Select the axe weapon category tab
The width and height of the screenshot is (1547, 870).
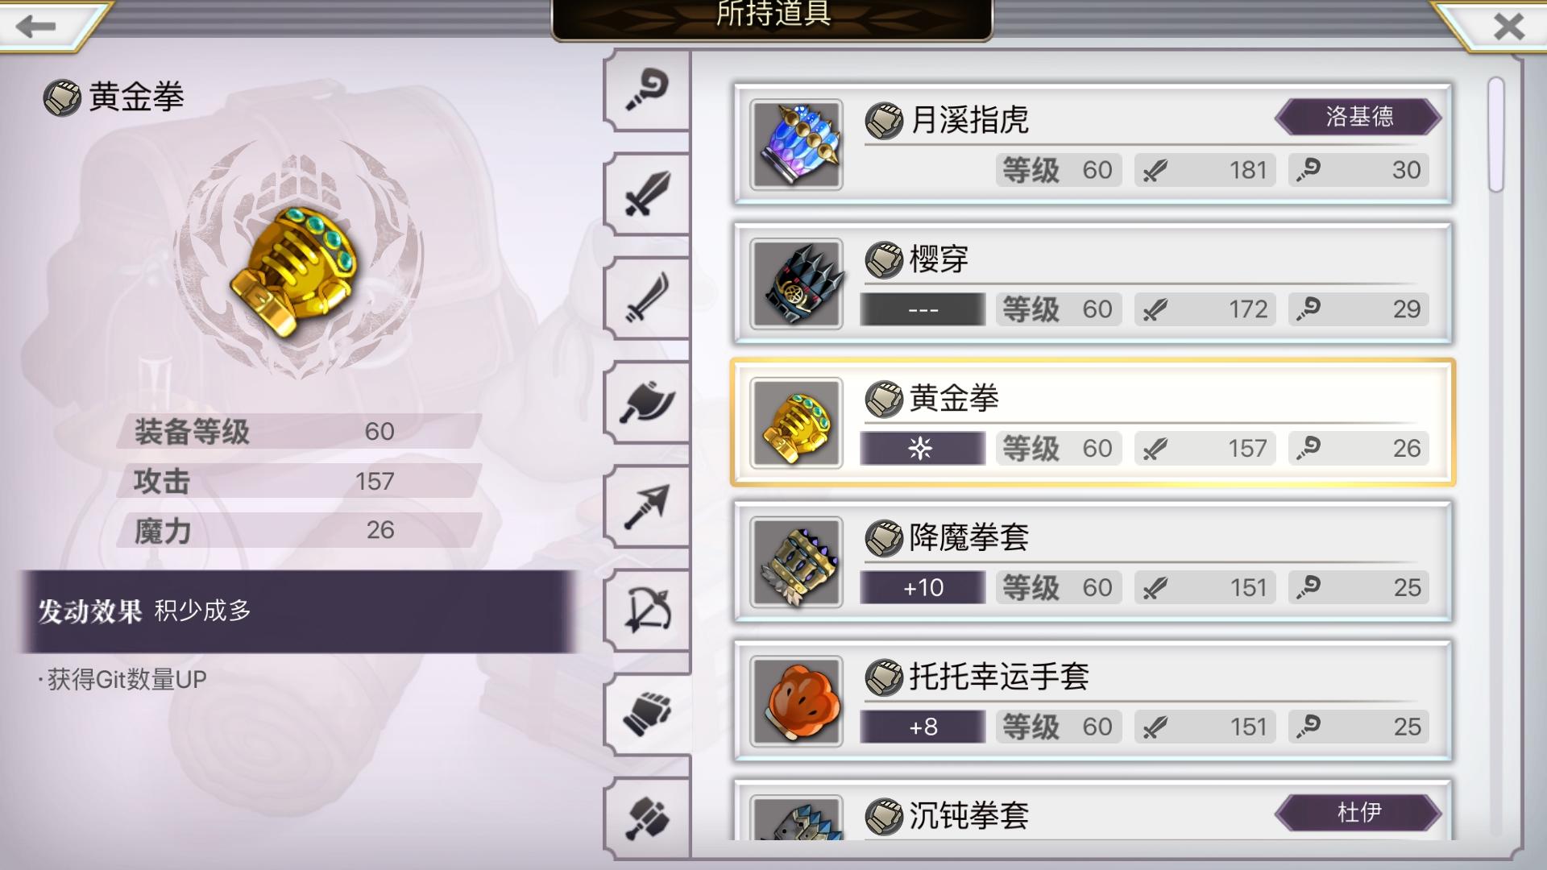pos(647,402)
